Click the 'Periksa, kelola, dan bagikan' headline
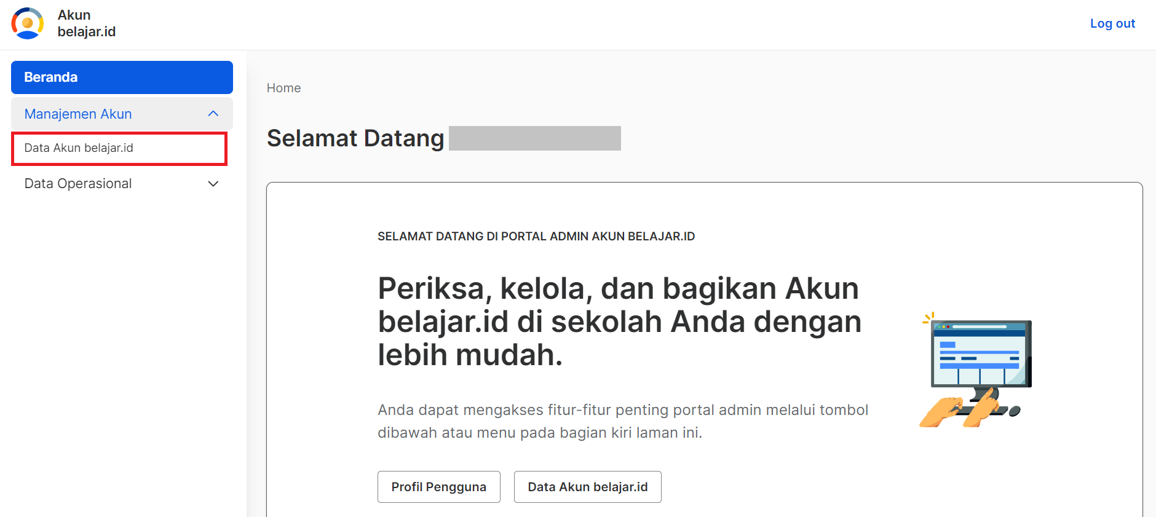The image size is (1156, 517). 620,322
